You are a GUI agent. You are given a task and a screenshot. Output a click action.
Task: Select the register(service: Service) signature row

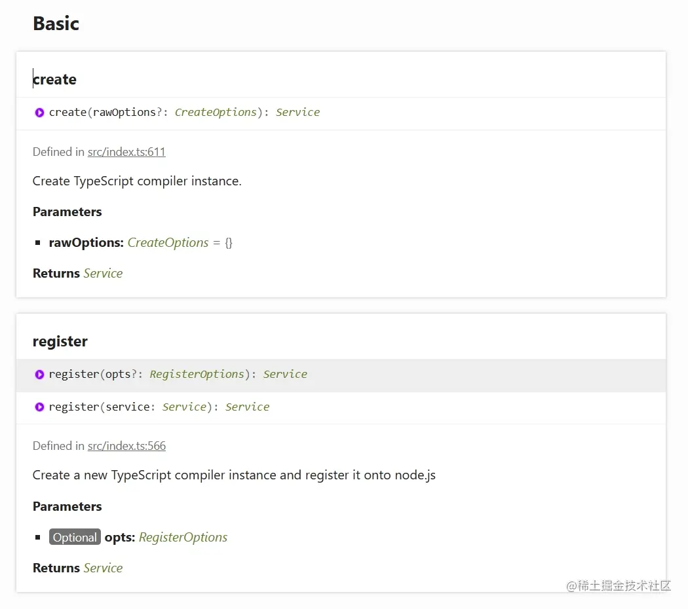(341, 408)
